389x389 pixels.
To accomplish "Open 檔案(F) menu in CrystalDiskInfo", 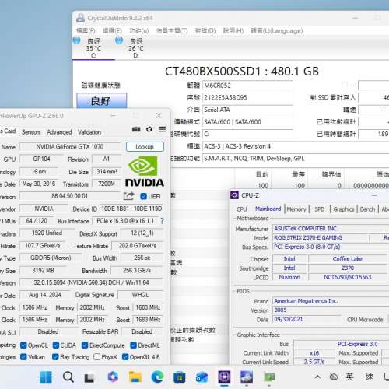I will pos(86,31).
